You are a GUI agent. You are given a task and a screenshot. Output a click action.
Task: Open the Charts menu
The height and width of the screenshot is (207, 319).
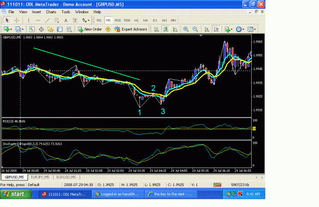tap(51, 12)
